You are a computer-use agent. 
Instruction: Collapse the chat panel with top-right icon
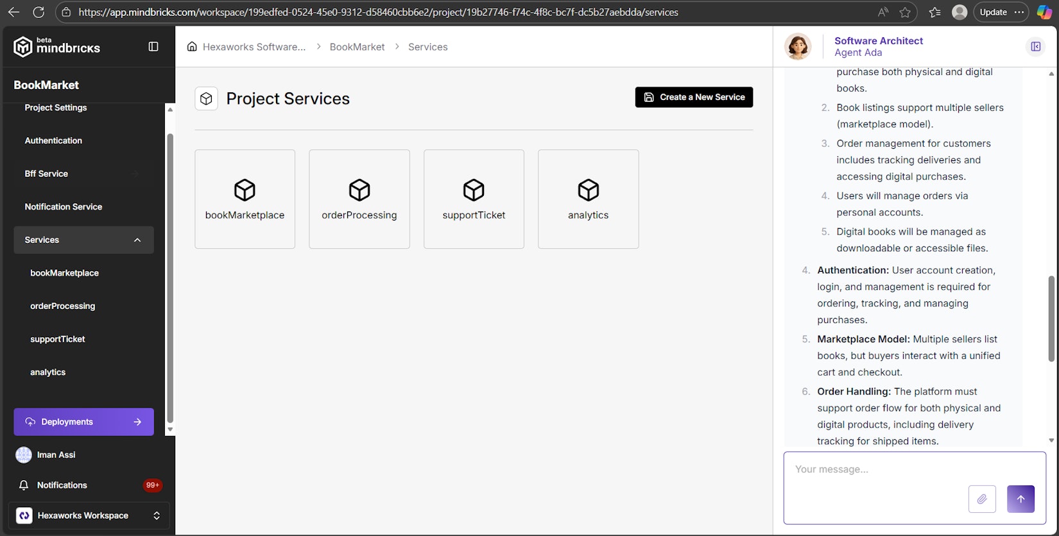pyautogui.click(x=1035, y=46)
